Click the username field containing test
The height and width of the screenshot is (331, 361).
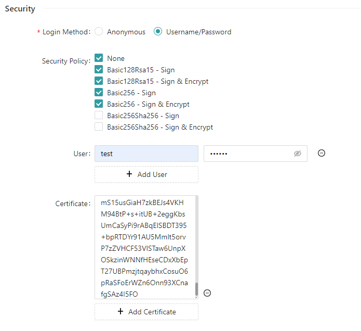pyautogui.click(x=146, y=154)
